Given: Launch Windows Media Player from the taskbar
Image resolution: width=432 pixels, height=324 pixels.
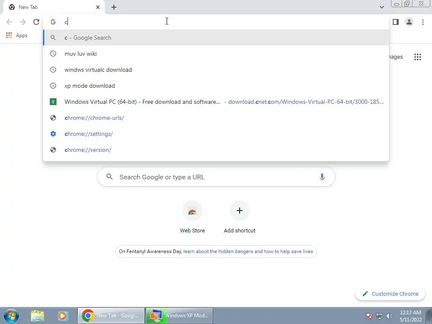Looking at the screenshot, I should (x=62, y=316).
